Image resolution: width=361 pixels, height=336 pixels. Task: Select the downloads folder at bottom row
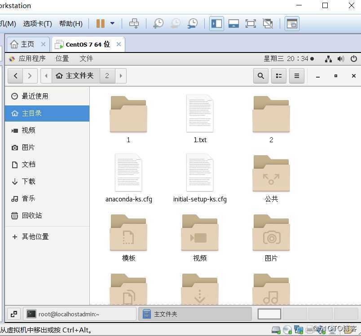pyautogui.click(x=200, y=289)
